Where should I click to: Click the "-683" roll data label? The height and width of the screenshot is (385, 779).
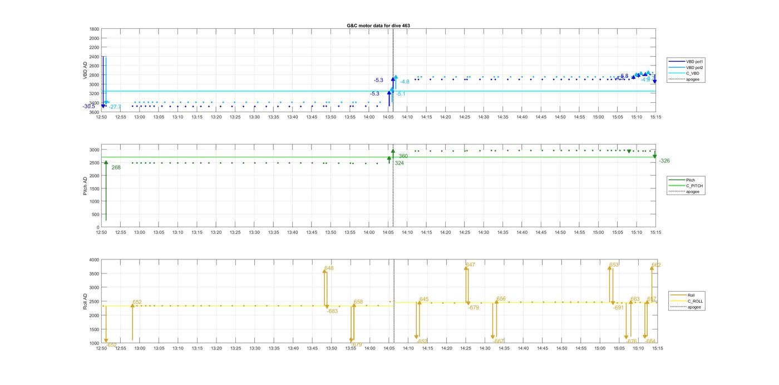click(x=332, y=311)
